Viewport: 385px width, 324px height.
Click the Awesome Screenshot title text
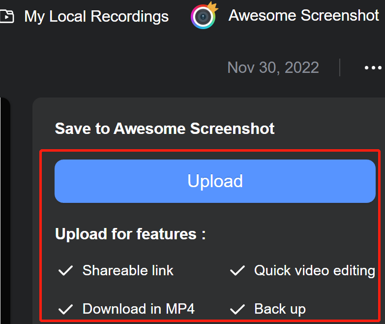point(304,15)
